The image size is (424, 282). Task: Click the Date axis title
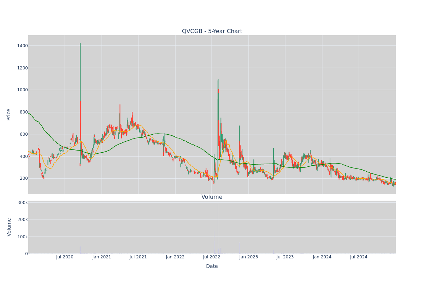[212, 266]
